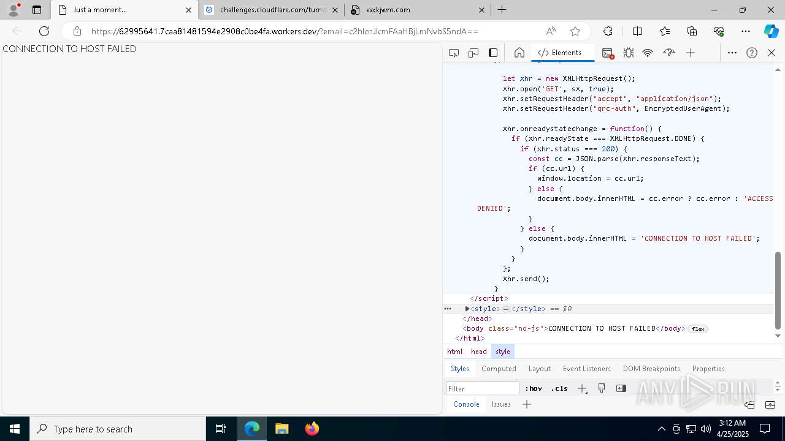Select html in the DOM breadcrumb
This screenshot has width=785, height=441.
point(454,352)
